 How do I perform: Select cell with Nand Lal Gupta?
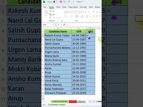click(58, 40)
